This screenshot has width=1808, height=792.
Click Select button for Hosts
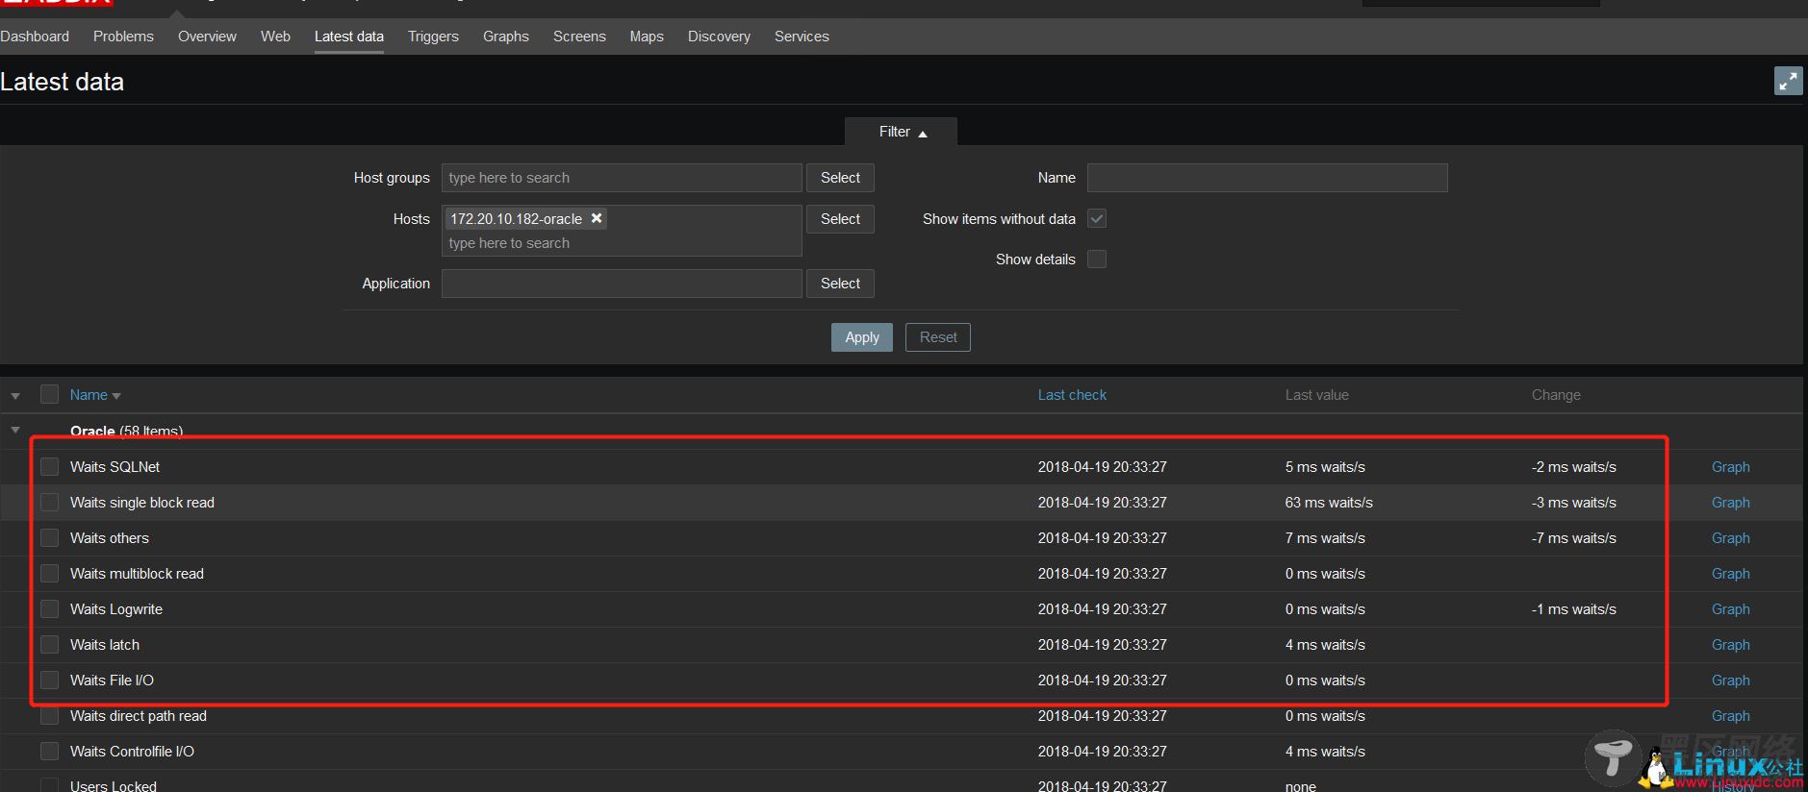click(x=840, y=219)
